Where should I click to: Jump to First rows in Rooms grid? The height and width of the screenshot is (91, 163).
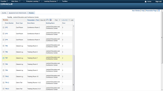point(56,20)
